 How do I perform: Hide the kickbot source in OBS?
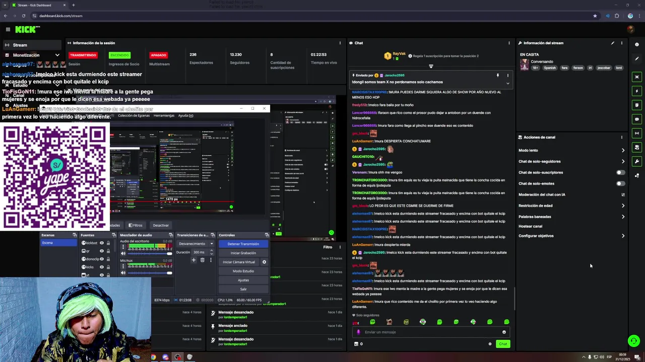pos(102,243)
